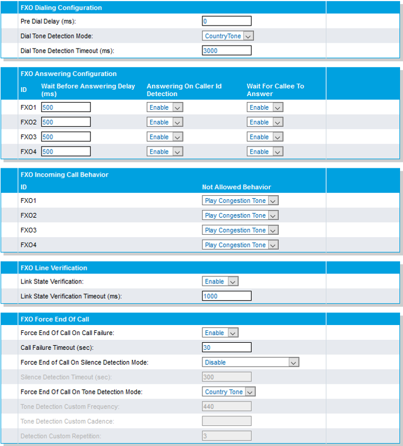The height and width of the screenshot is (446, 403).
Task: Click the Pre Dial Delay input field
Action: pyautogui.click(x=227, y=21)
